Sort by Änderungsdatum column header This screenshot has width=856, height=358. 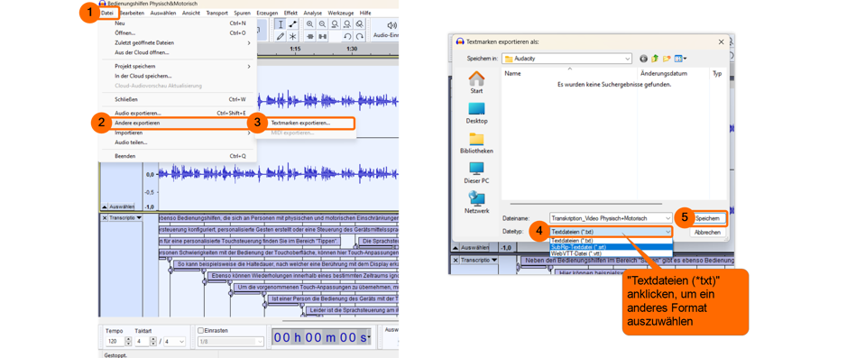point(673,73)
